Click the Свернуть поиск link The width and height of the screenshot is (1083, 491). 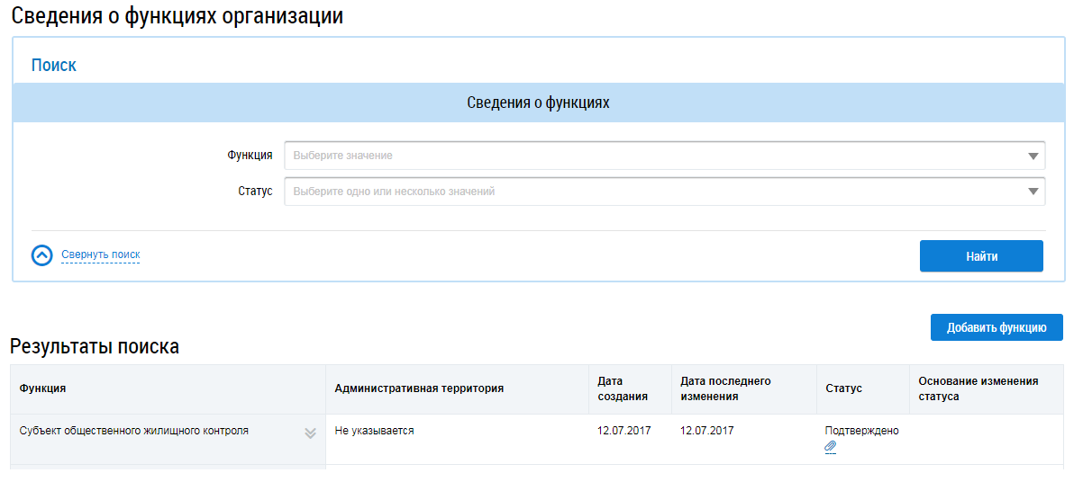click(x=100, y=255)
